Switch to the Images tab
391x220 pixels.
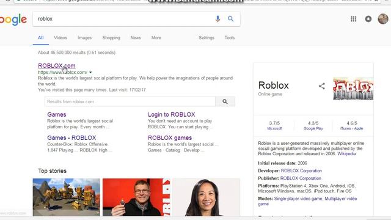[84, 38]
